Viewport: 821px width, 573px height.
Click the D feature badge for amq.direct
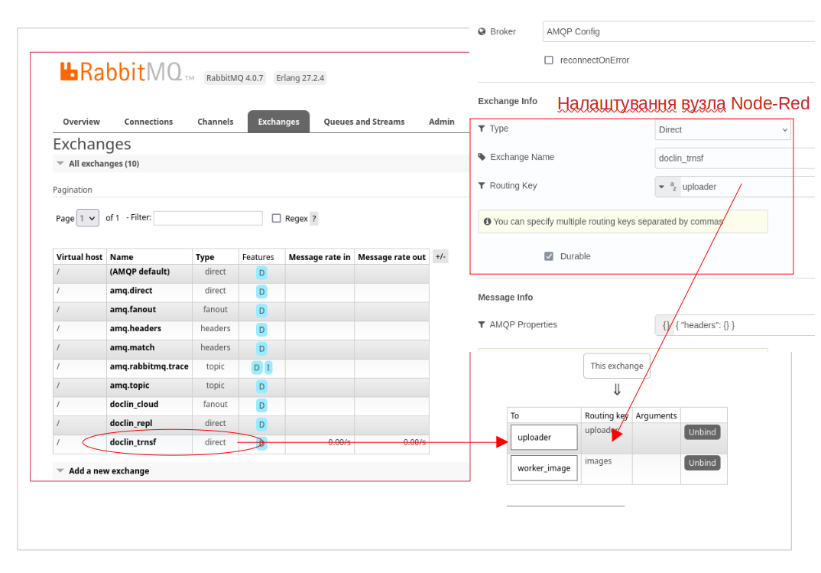(261, 291)
